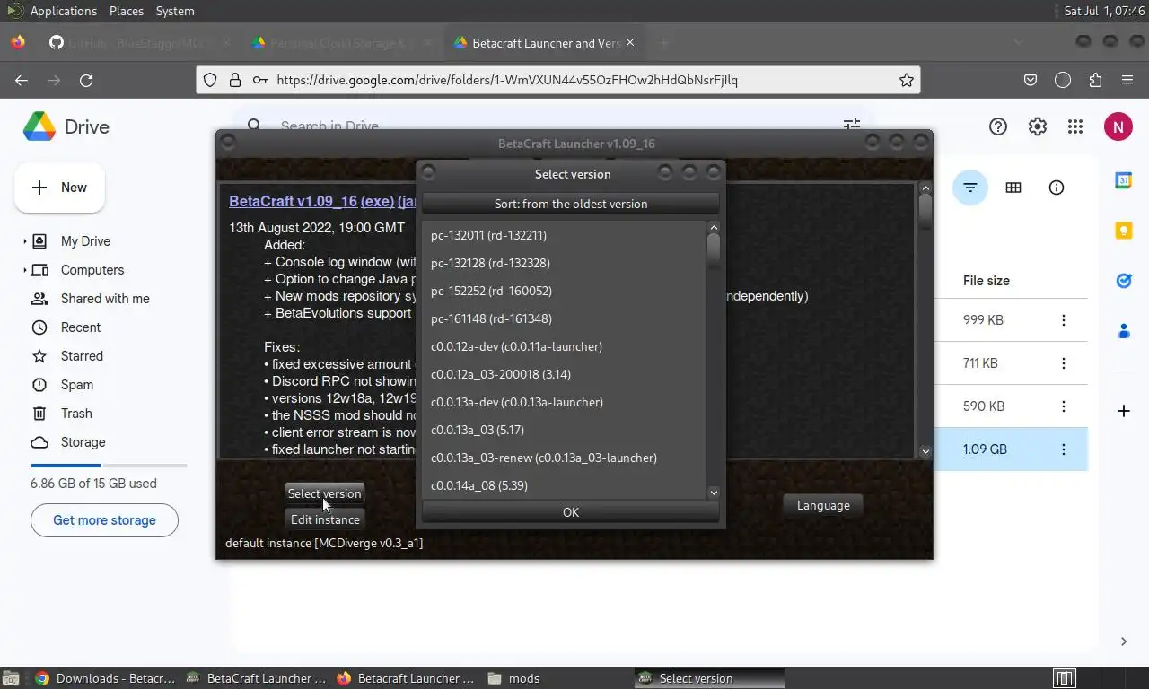This screenshot has height=689, width=1149.
Task: Click the URL address bar
Action: coord(558,80)
